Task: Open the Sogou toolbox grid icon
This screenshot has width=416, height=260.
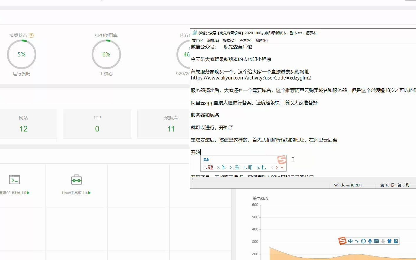Action: point(396,241)
